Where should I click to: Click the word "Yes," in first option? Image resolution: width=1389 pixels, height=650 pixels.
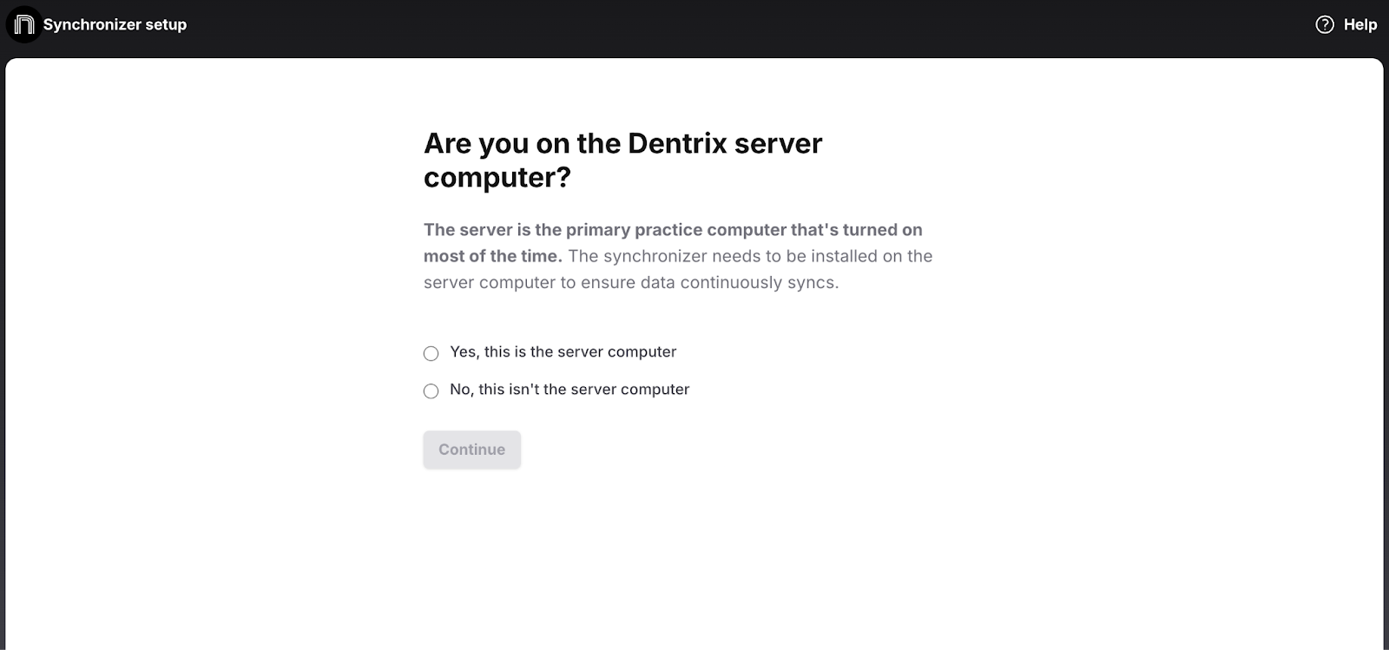click(x=464, y=351)
